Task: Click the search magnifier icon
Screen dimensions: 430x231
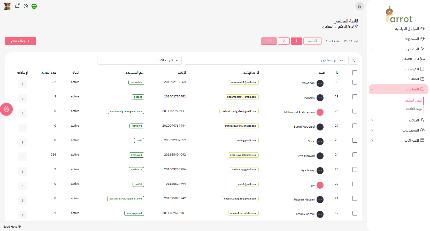Action: click(353, 60)
